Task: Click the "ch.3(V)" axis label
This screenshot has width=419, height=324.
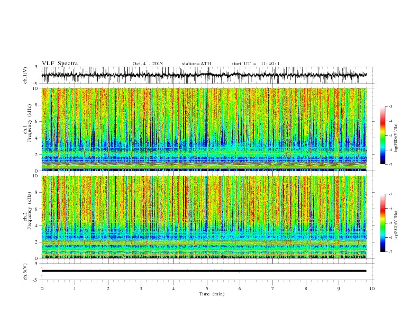Action: [25, 272]
